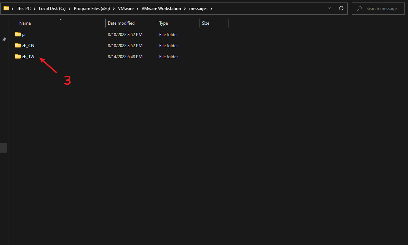Viewport: 408px width, 245px height.
Task: Click the folder icon in address bar
Action: (6, 8)
